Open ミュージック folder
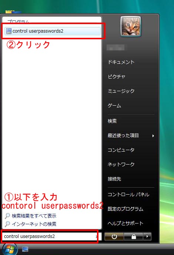The width and height of the screenshot is (174, 255). point(121,91)
